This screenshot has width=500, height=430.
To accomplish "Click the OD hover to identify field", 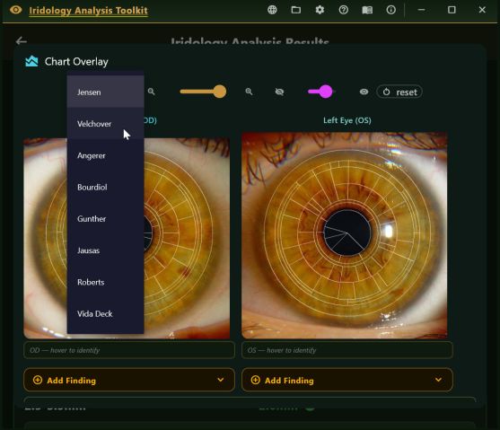I will point(129,350).
